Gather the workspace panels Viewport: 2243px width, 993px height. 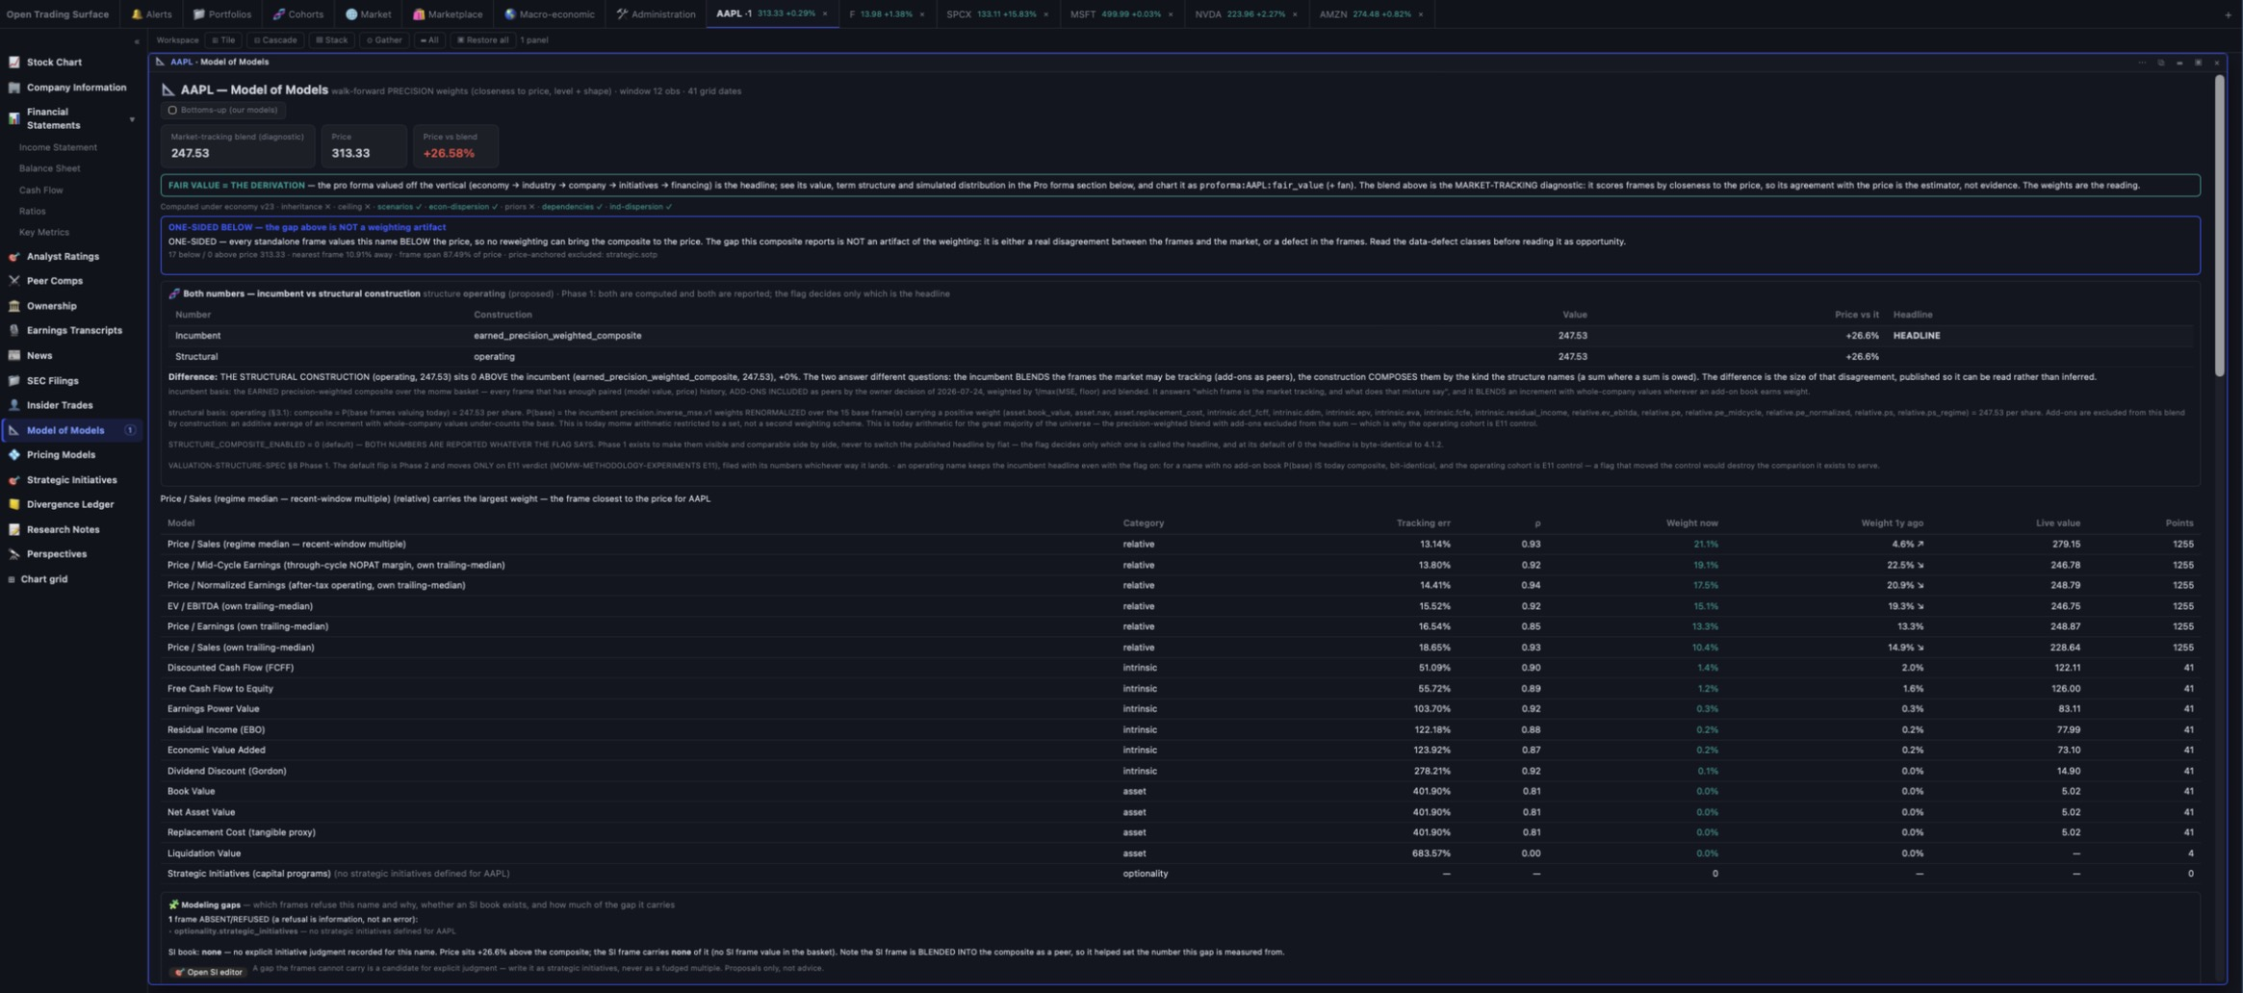[x=385, y=40]
